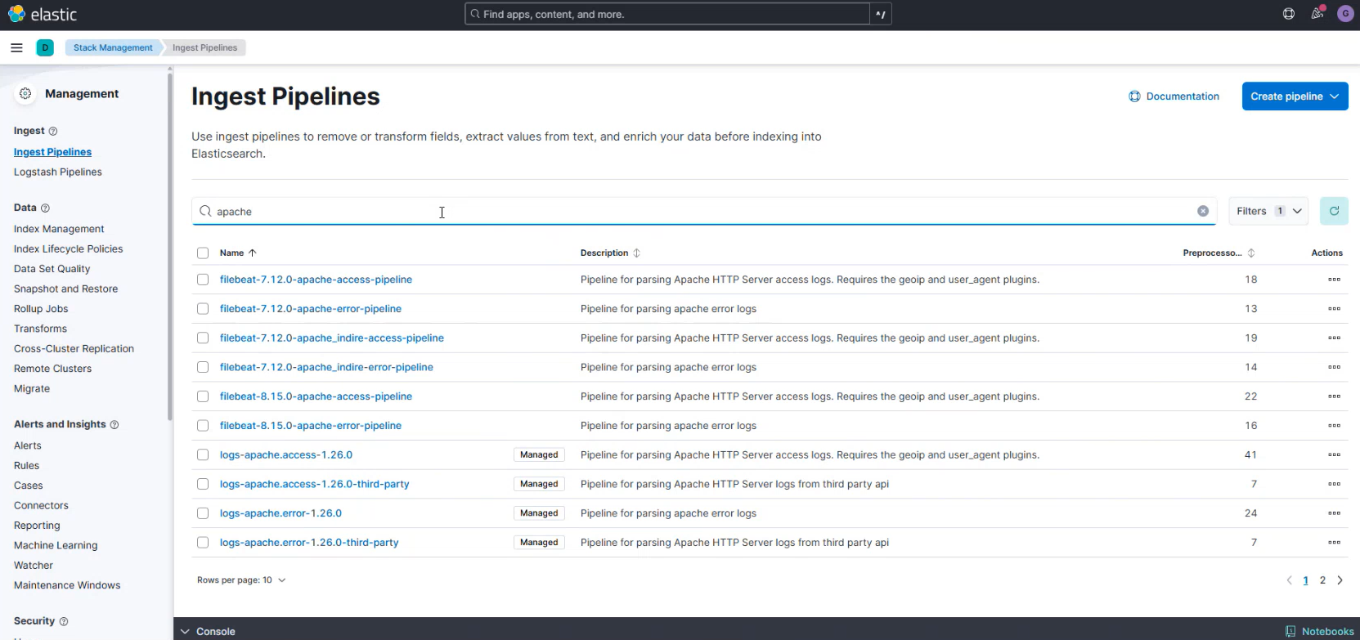Open Rollup Jobs in sidebar
The image size is (1360, 640).
pos(41,309)
